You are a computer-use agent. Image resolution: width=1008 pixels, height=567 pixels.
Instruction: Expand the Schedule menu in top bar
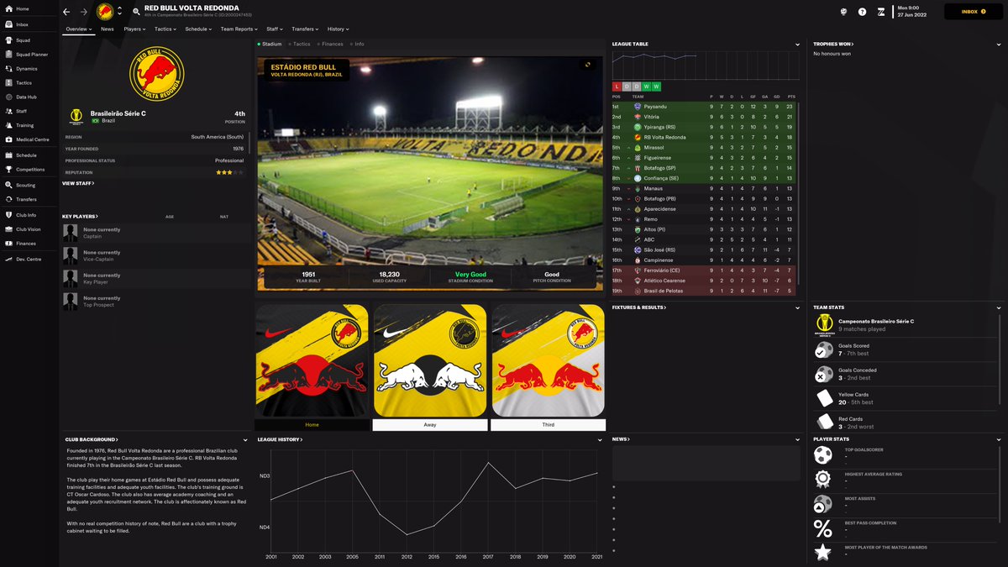(x=198, y=29)
